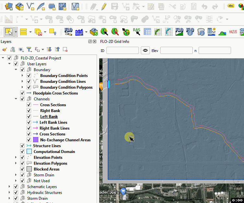Screen dimensions: 244x203
Task: Click the RAS import tool icon
Action: click(x=137, y=32)
